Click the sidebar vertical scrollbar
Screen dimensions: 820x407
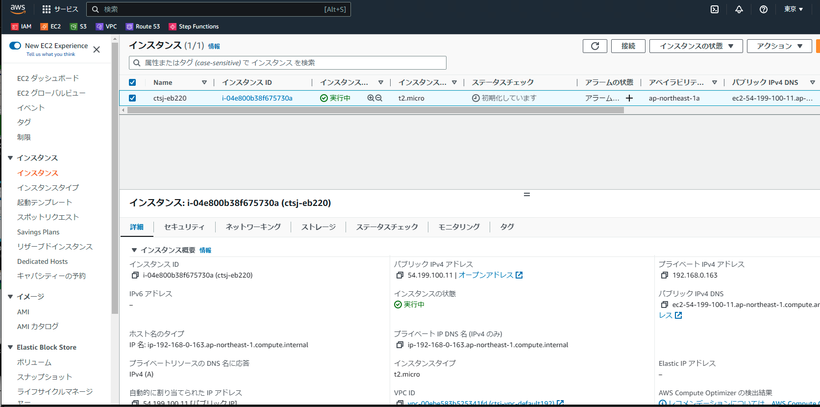(x=115, y=178)
